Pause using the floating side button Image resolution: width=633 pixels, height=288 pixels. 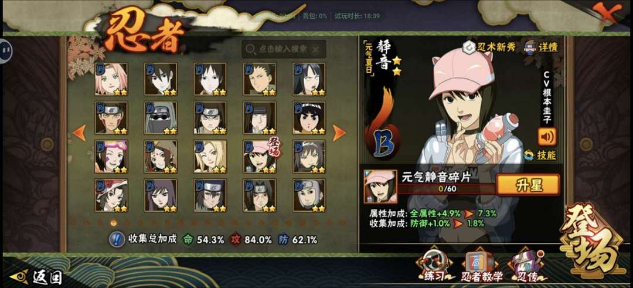(x=6, y=50)
